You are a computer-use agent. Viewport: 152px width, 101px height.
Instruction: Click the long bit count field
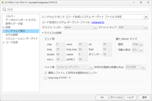point(61,49)
